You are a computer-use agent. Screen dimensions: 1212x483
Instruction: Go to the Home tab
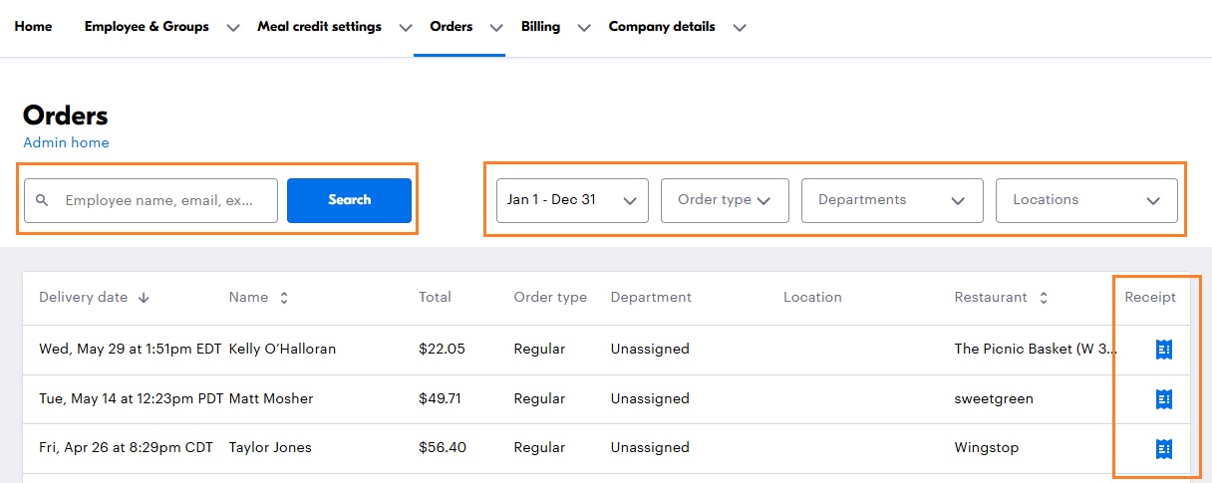click(x=33, y=27)
